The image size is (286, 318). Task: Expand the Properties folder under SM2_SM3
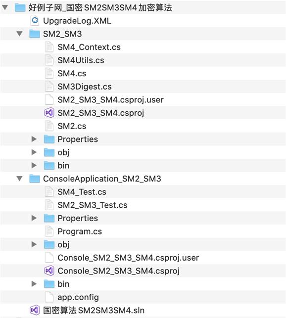[x=34, y=139]
